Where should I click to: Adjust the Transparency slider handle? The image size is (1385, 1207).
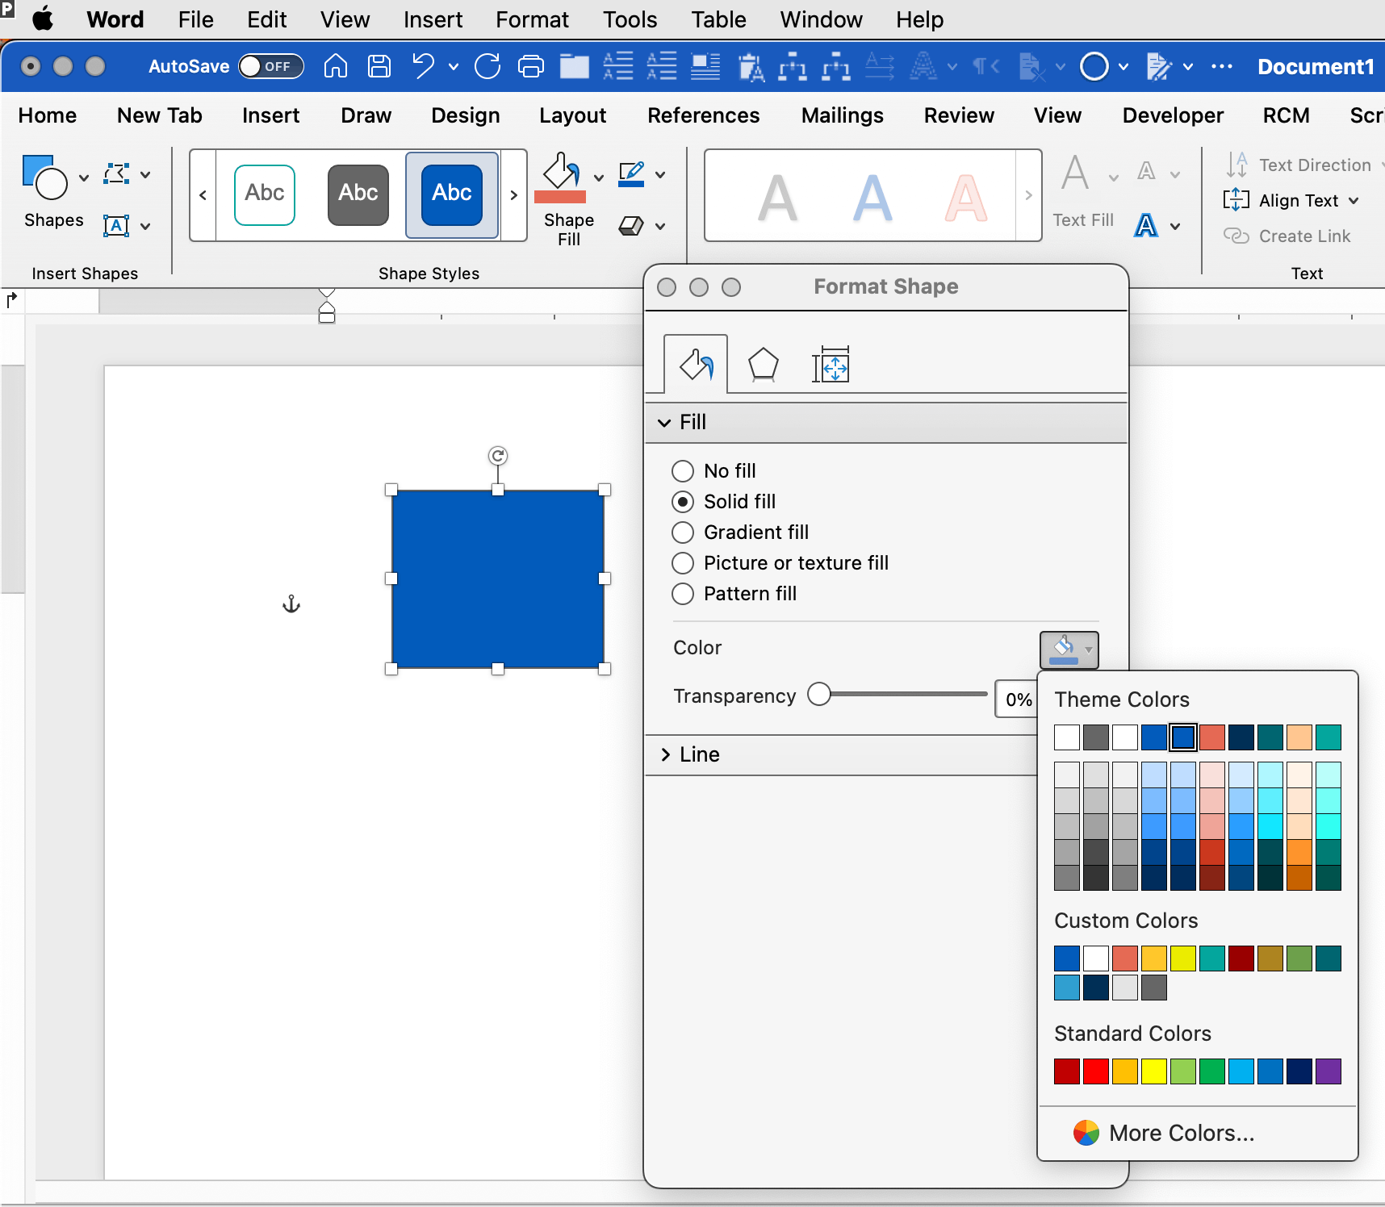pos(819,694)
